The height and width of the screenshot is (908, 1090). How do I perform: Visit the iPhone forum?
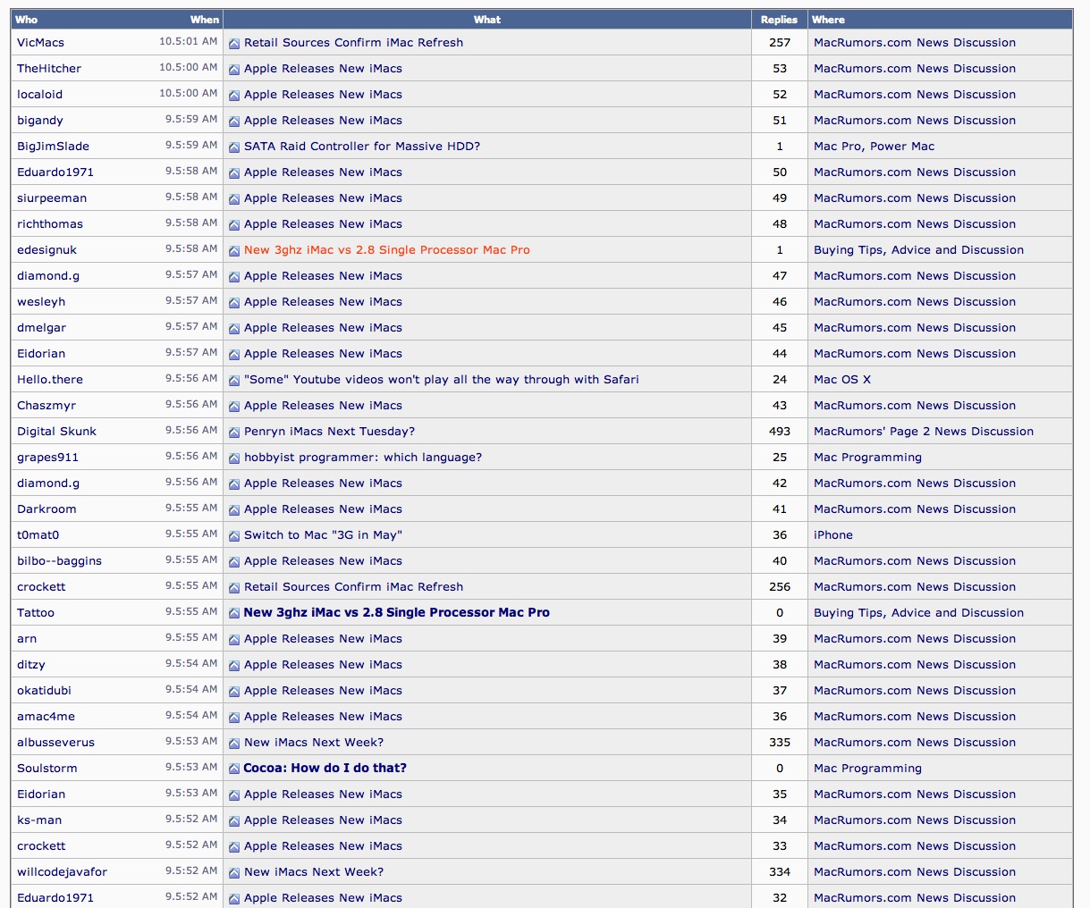[833, 534]
